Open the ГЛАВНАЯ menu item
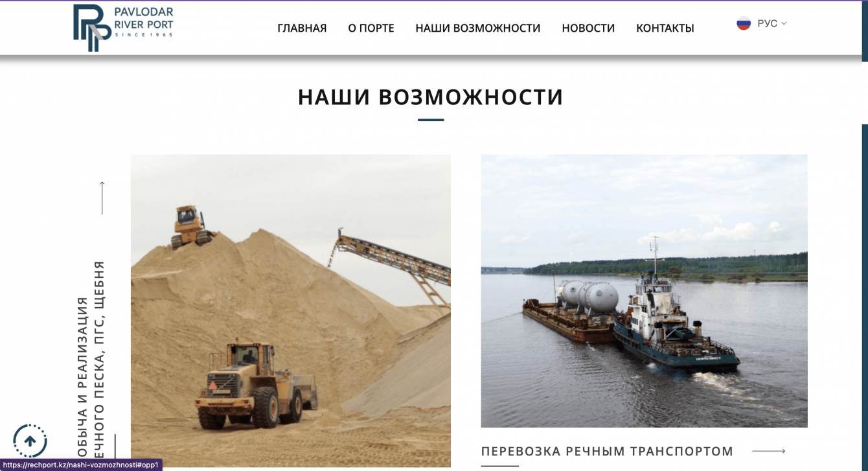Viewport: 868px width, 471px height. pos(302,28)
